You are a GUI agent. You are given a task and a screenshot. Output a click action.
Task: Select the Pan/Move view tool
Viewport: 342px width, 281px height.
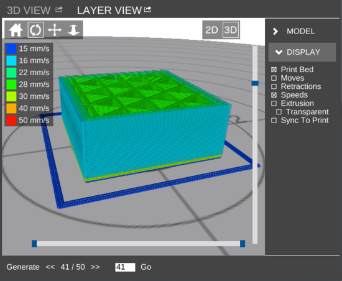point(55,30)
